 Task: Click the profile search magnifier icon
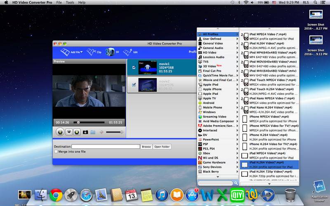click(236, 183)
